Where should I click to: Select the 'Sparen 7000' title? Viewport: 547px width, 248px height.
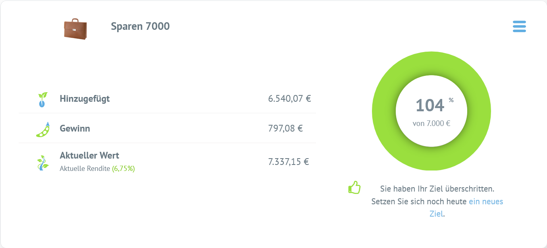pyautogui.click(x=140, y=26)
